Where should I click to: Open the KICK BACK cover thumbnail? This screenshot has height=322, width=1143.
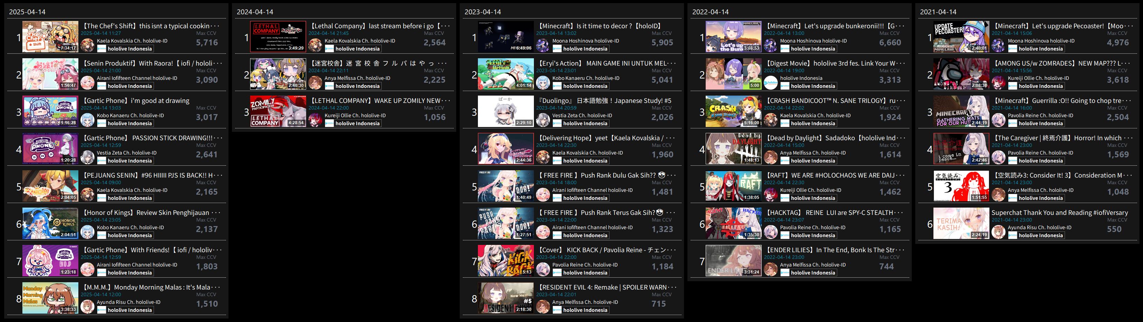click(x=506, y=261)
